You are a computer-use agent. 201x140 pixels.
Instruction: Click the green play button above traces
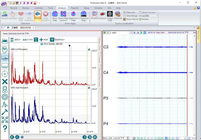point(141,33)
